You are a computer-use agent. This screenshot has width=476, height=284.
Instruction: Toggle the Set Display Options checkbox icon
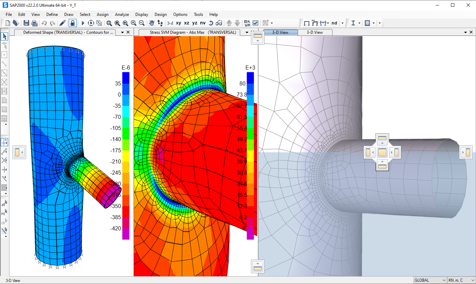click(256, 23)
